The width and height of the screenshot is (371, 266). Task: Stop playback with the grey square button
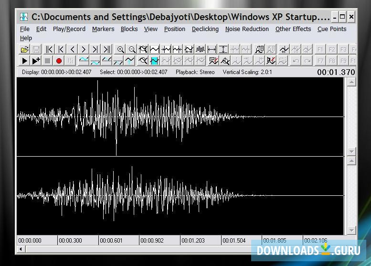click(x=47, y=61)
